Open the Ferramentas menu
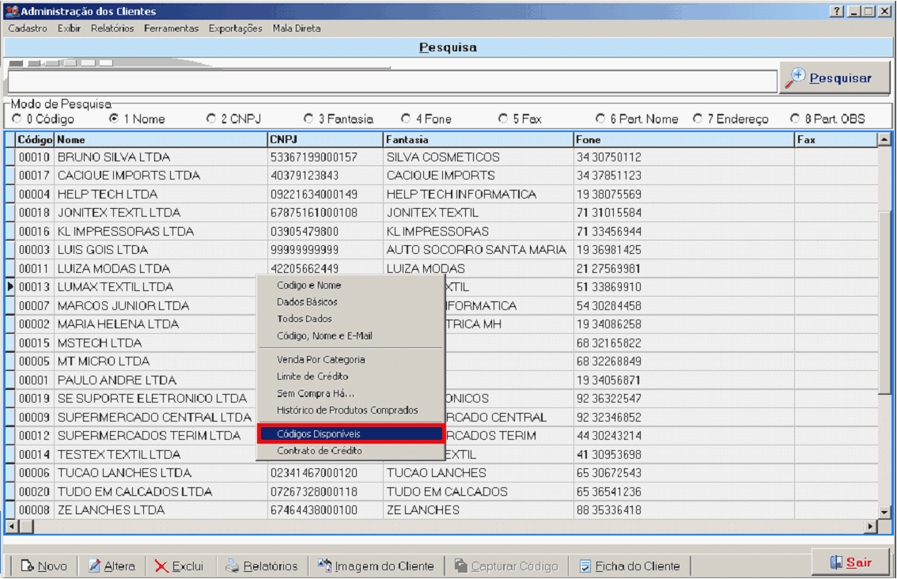 (x=171, y=28)
